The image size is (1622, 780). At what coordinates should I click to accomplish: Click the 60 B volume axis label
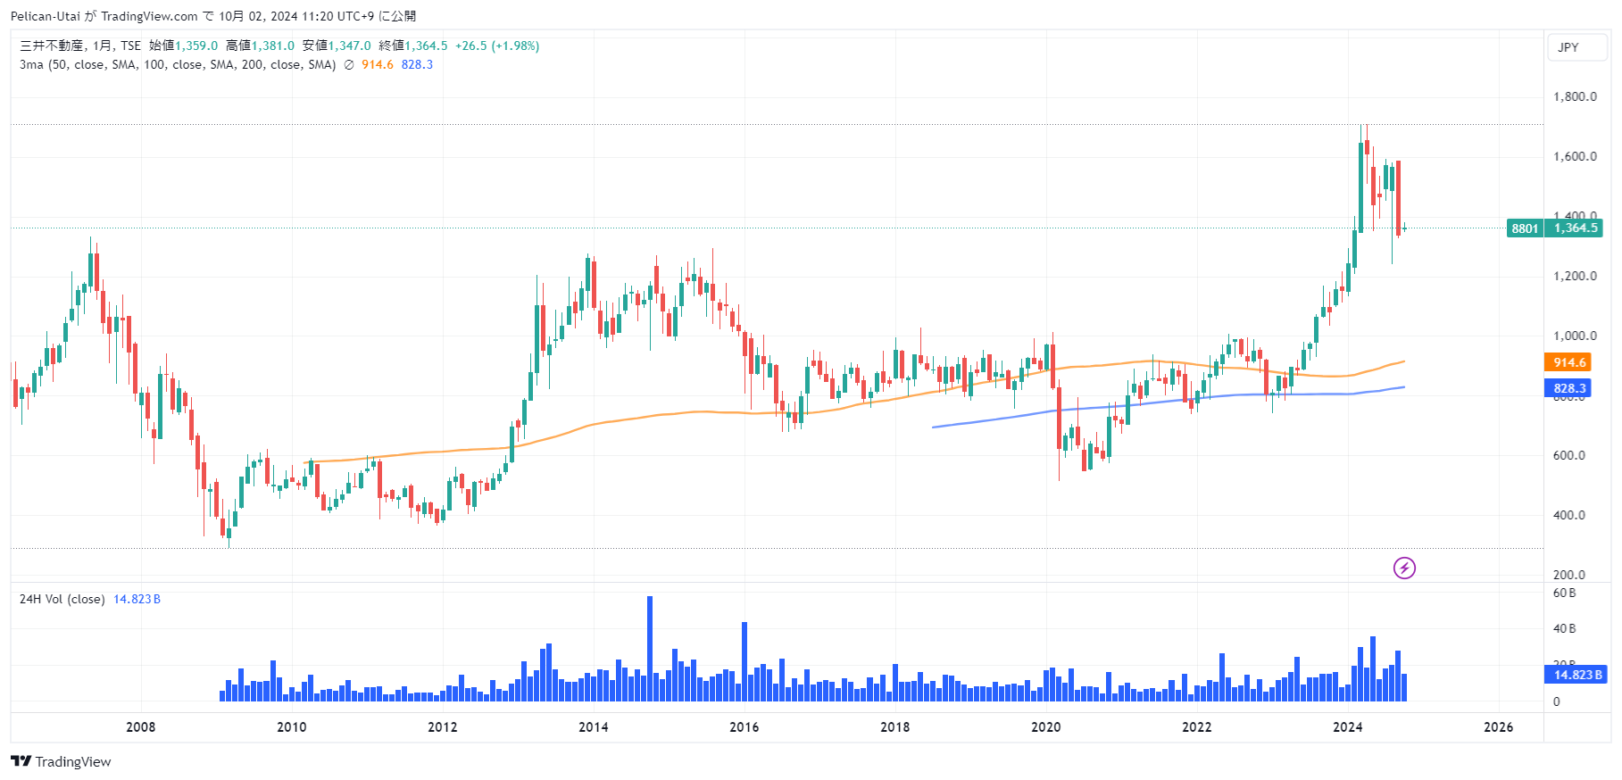coord(1565,593)
